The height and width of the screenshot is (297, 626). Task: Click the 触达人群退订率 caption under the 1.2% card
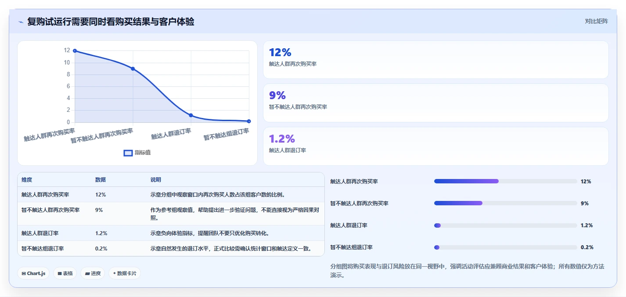288,150
